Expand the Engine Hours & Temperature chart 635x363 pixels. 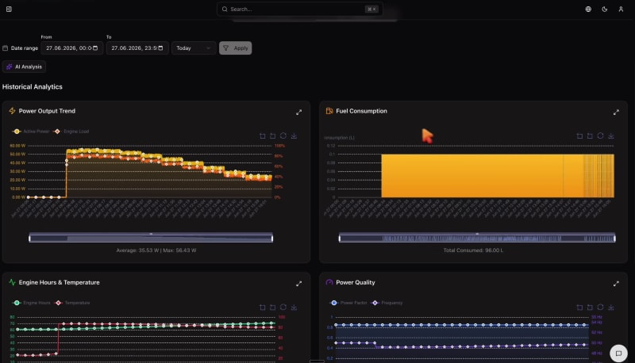click(299, 284)
